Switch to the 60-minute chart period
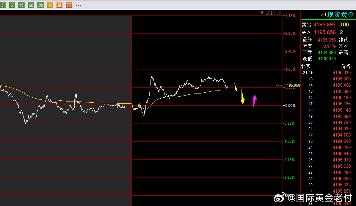The height and width of the screenshot is (206, 356). 31,5
